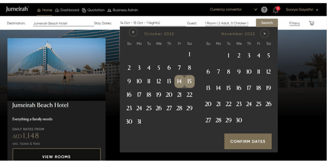Select October 21 in calendar

point(179,95)
